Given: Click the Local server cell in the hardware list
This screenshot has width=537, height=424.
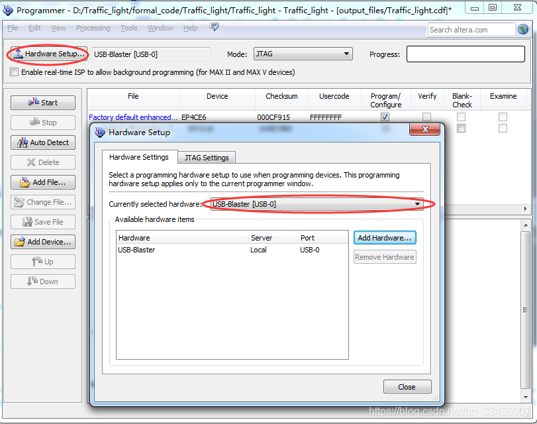Looking at the screenshot, I should point(258,250).
